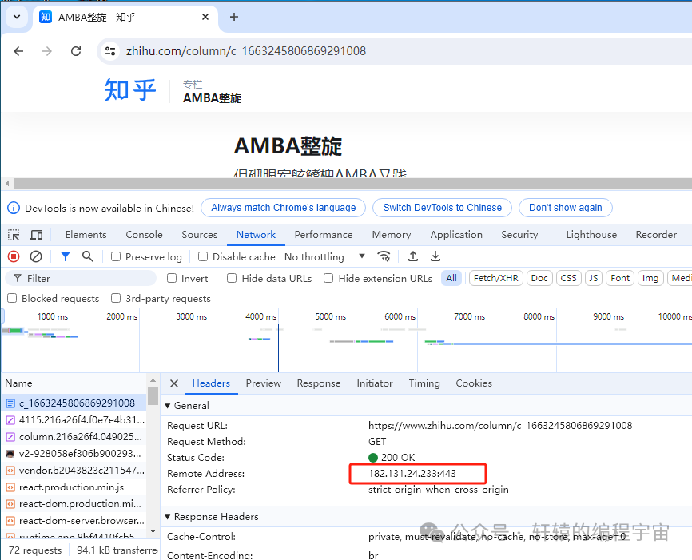Open the Elements panel tab
The height and width of the screenshot is (560, 692).
pyautogui.click(x=86, y=235)
